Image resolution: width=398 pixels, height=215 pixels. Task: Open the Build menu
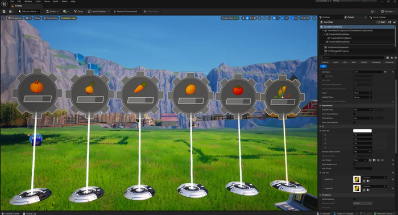pyautogui.click(x=56, y=2)
